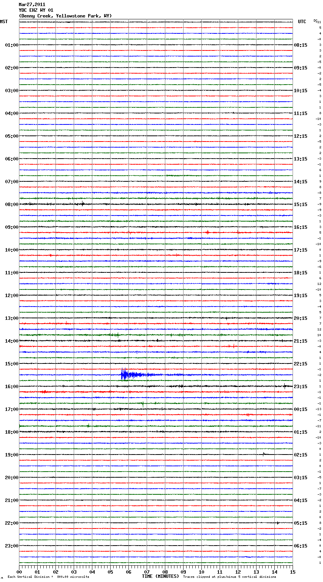
Task: Select the 10:00 MST time label
Action: (x=12, y=250)
